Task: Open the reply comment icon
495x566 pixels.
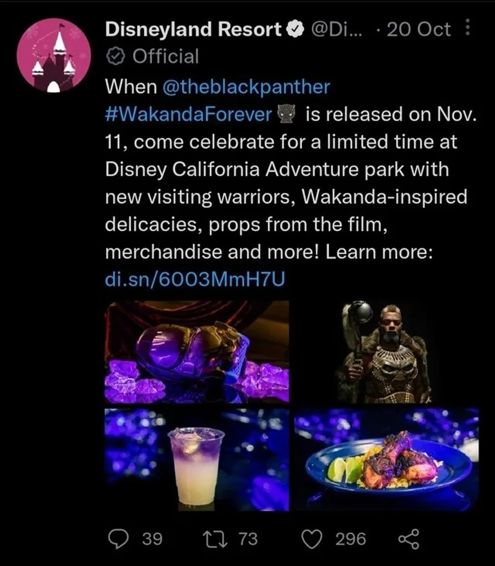Action: 118,539
